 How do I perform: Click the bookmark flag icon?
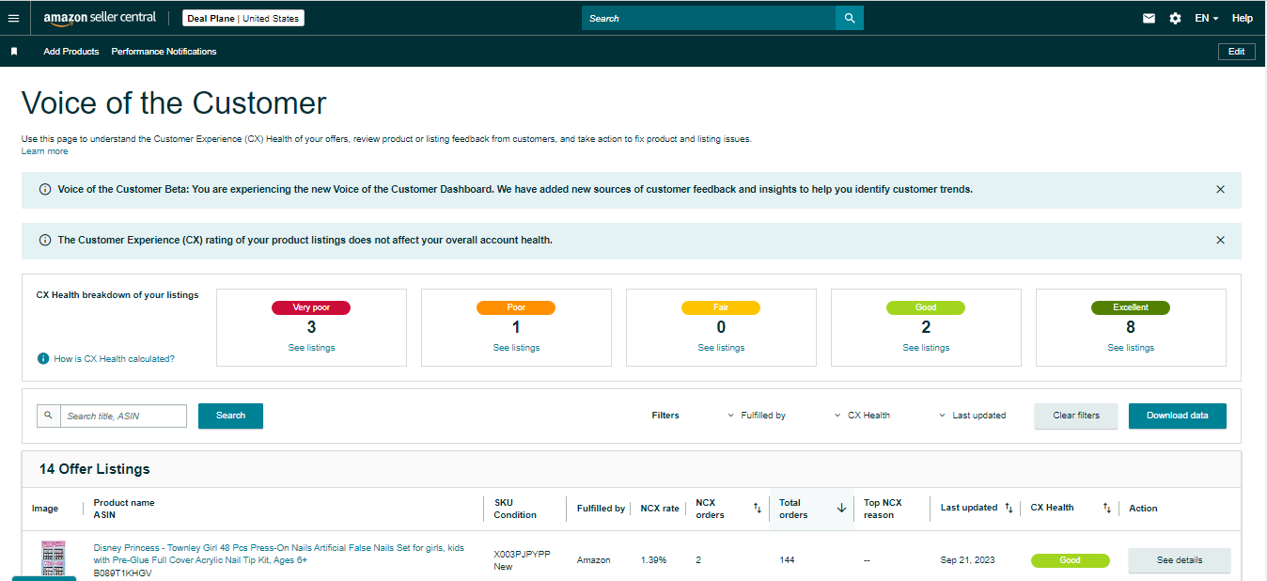coord(14,52)
